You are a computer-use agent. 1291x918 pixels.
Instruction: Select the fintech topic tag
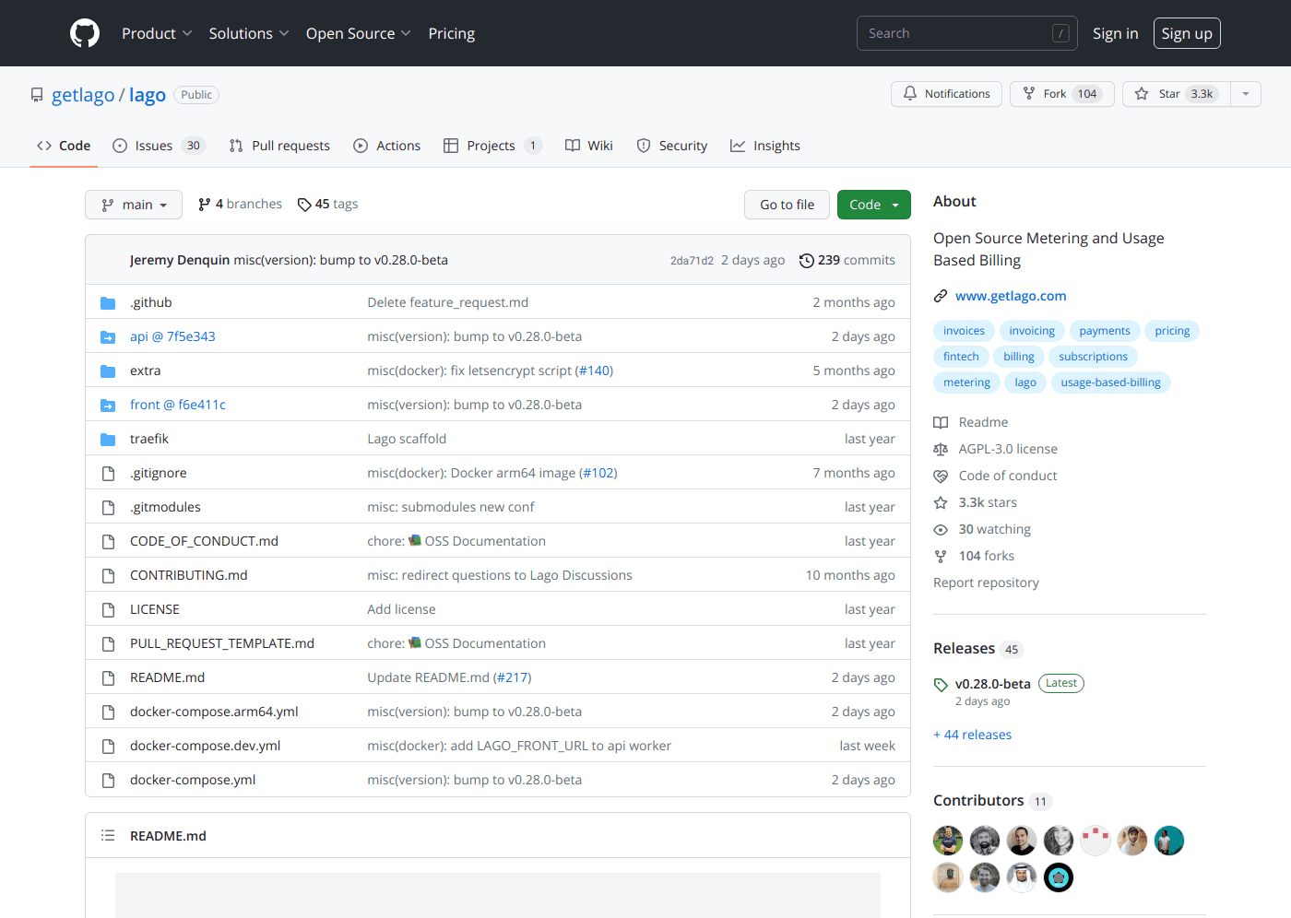[x=961, y=357]
